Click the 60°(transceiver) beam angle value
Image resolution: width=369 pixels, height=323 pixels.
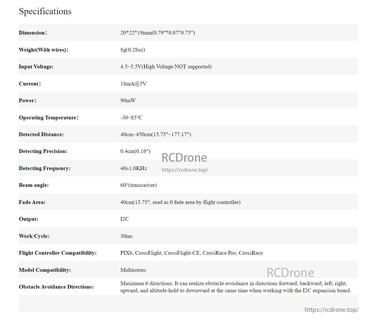[x=138, y=185]
